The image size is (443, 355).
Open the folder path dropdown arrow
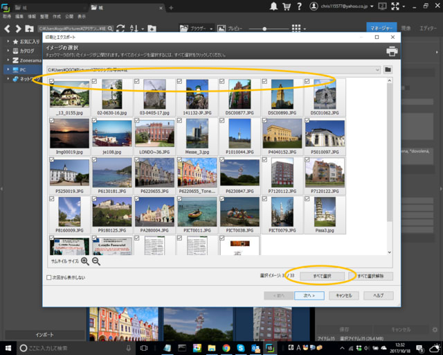[x=377, y=70]
